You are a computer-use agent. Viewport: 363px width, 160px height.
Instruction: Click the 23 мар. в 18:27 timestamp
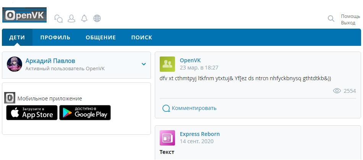tap(199, 68)
